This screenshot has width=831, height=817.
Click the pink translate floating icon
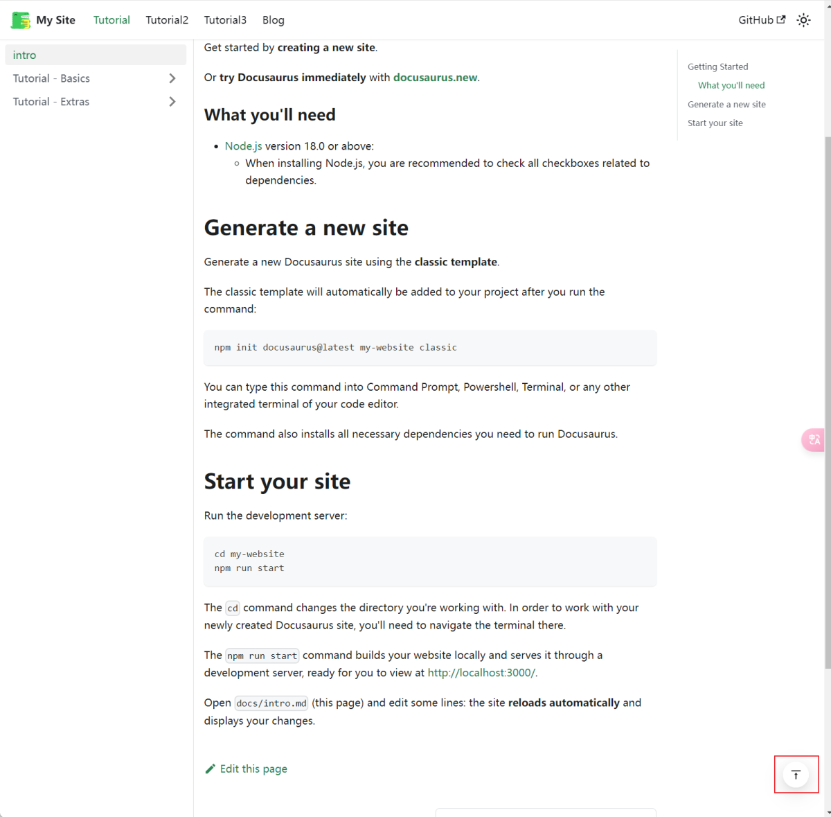coord(814,440)
